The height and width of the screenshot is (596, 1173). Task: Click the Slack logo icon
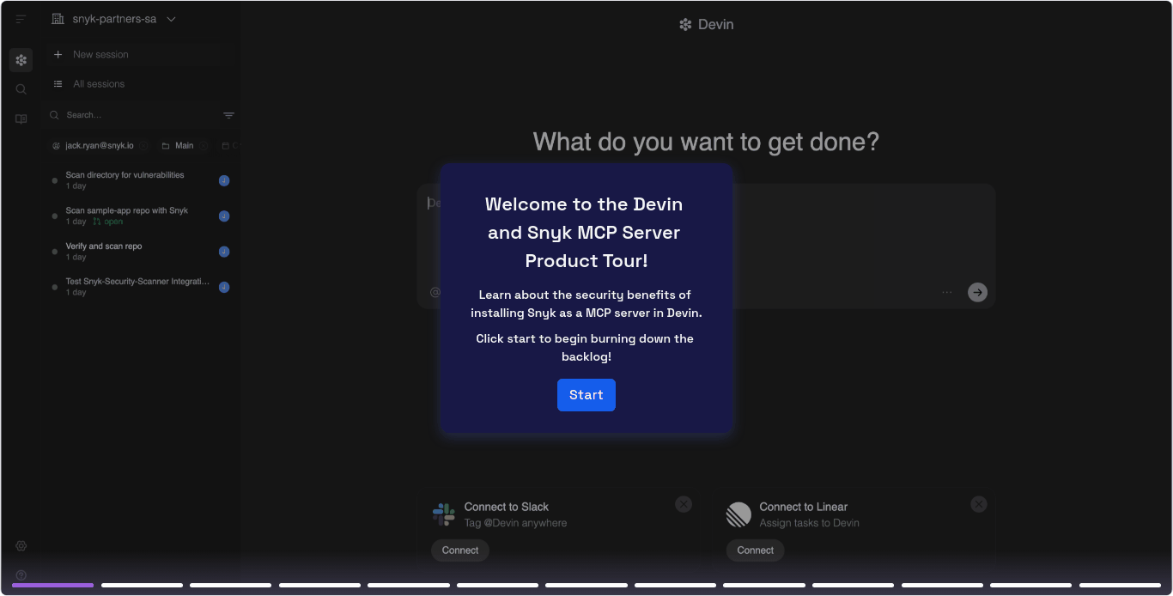coord(444,514)
